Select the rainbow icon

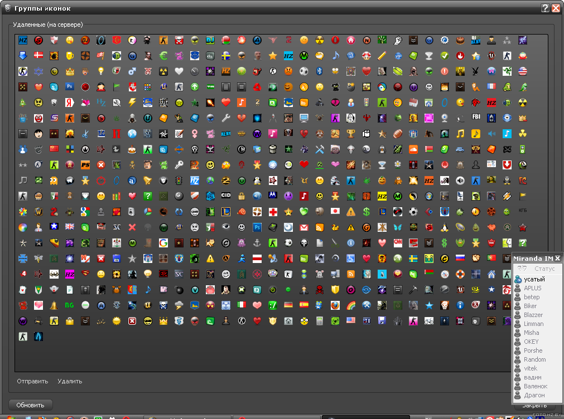coord(351,305)
